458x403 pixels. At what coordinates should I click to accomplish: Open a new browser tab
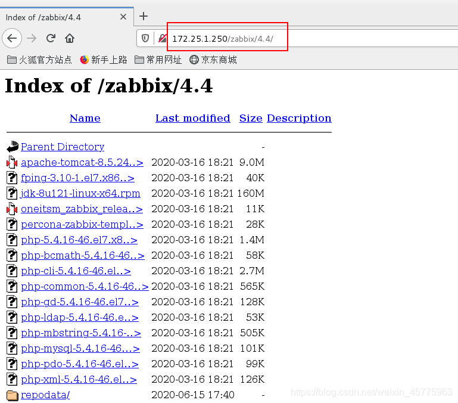[144, 16]
